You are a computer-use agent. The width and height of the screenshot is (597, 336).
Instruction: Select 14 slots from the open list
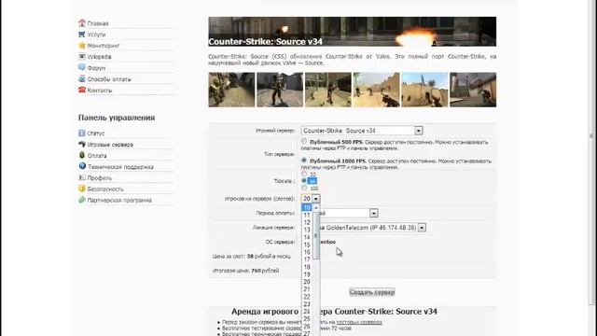(307, 237)
